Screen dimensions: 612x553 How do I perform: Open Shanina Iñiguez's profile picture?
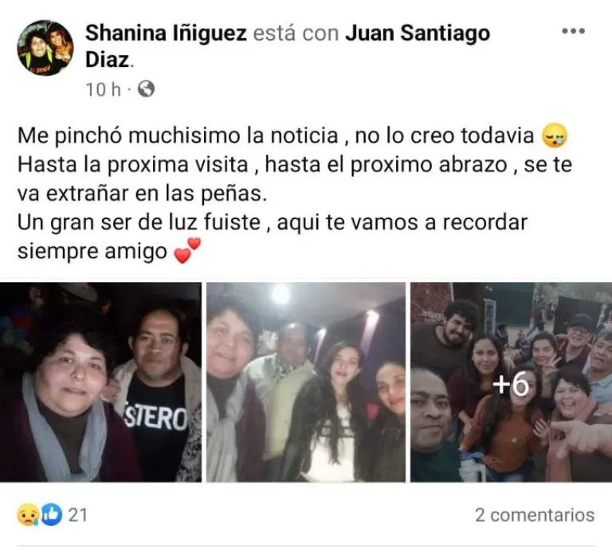[45, 48]
